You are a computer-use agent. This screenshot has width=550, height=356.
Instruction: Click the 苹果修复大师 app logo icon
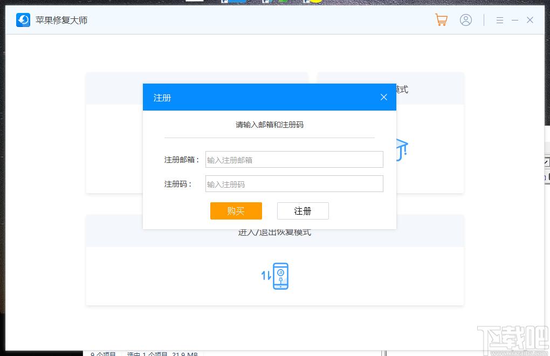[x=23, y=20]
